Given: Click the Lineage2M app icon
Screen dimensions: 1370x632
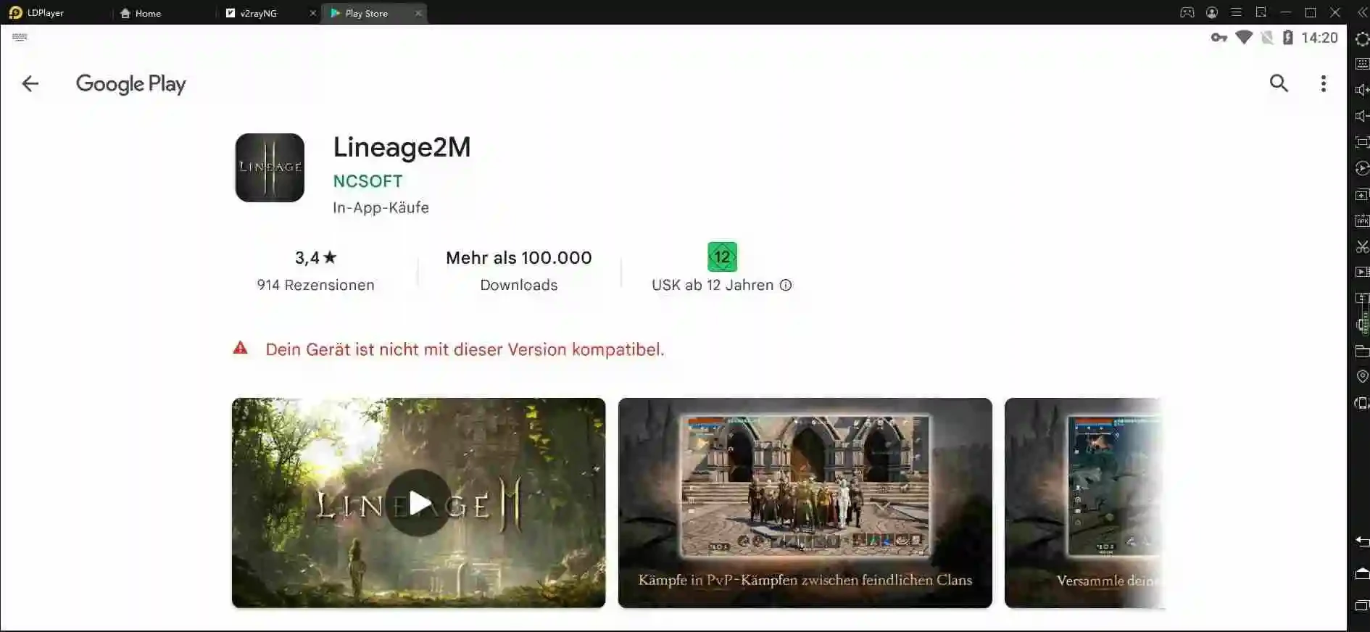Looking at the screenshot, I should click(x=270, y=167).
